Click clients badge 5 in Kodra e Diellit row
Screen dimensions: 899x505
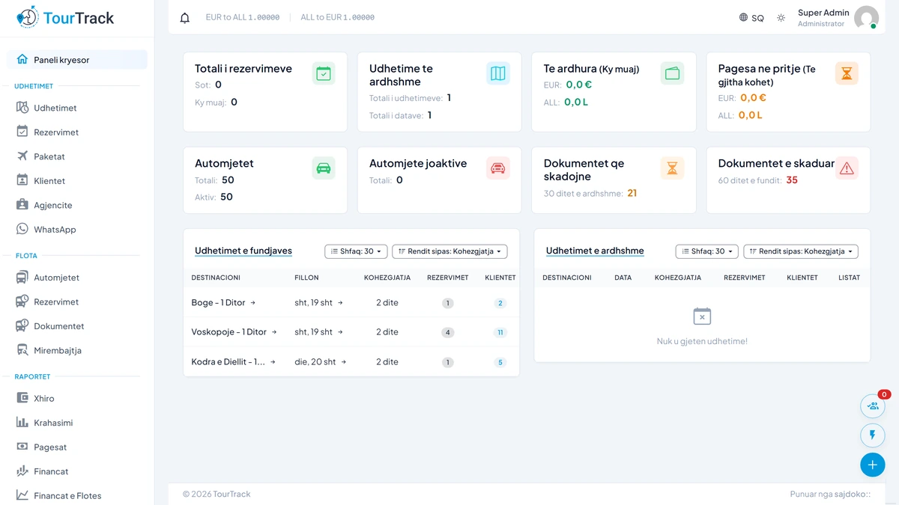(x=500, y=362)
